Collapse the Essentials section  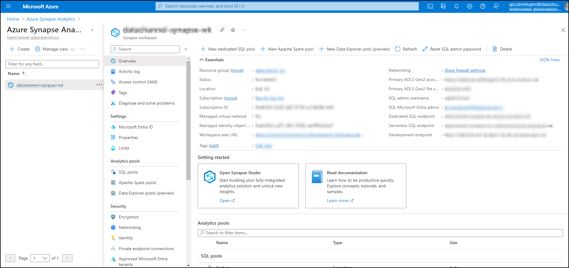tap(212, 60)
